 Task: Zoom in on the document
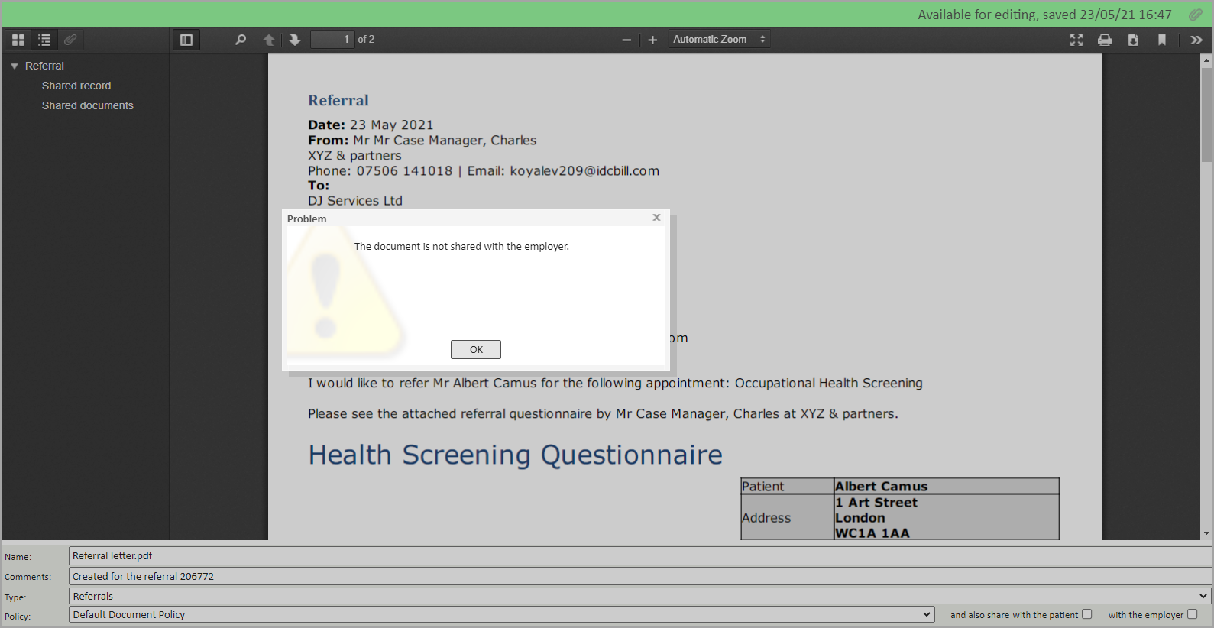click(x=652, y=40)
